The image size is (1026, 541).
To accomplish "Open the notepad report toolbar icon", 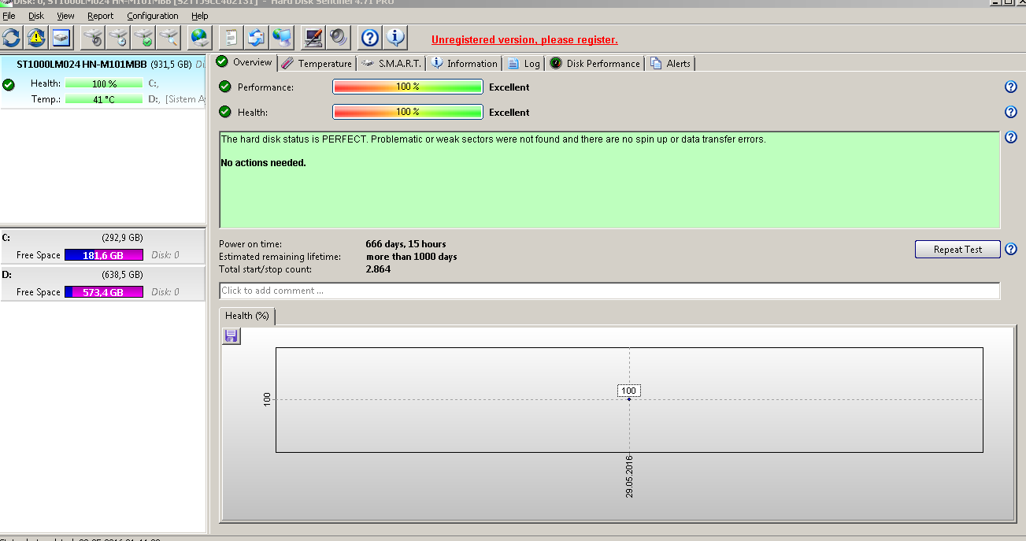I will (231, 37).
